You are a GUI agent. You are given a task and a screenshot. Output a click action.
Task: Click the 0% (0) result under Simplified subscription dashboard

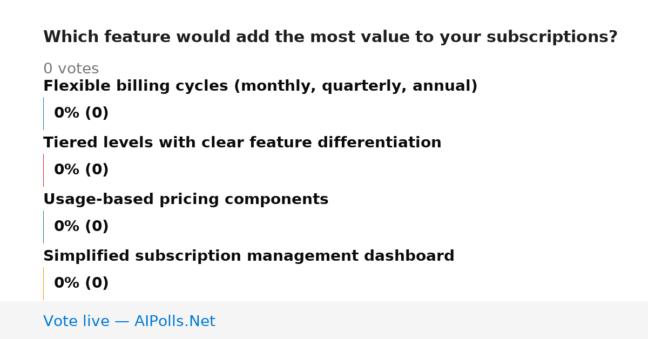pos(82,283)
